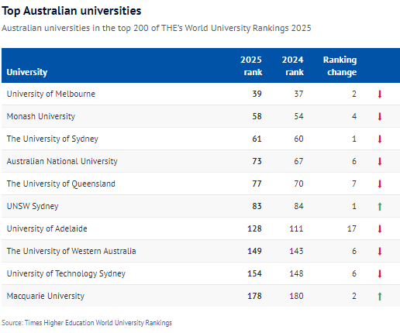Click the '2025 rank' column header
Image resolution: width=400 pixels, height=333 pixels.
click(251, 66)
